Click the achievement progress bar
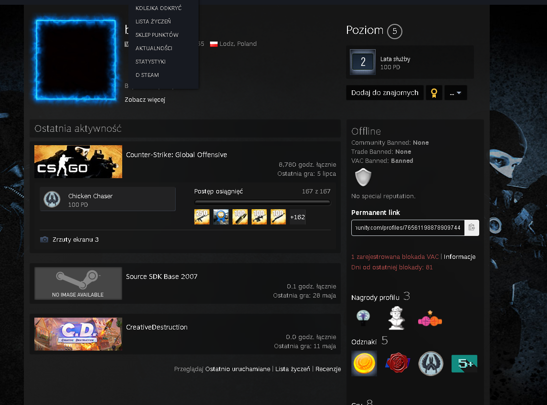The image size is (547, 405). [x=263, y=202]
